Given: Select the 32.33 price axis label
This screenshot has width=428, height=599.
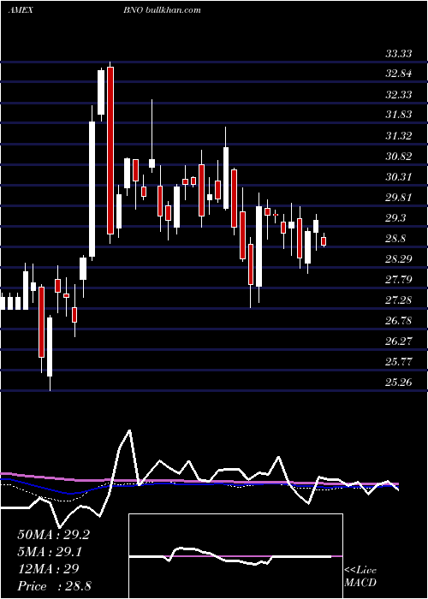Looking at the screenshot, I should (x=399, y=94).
